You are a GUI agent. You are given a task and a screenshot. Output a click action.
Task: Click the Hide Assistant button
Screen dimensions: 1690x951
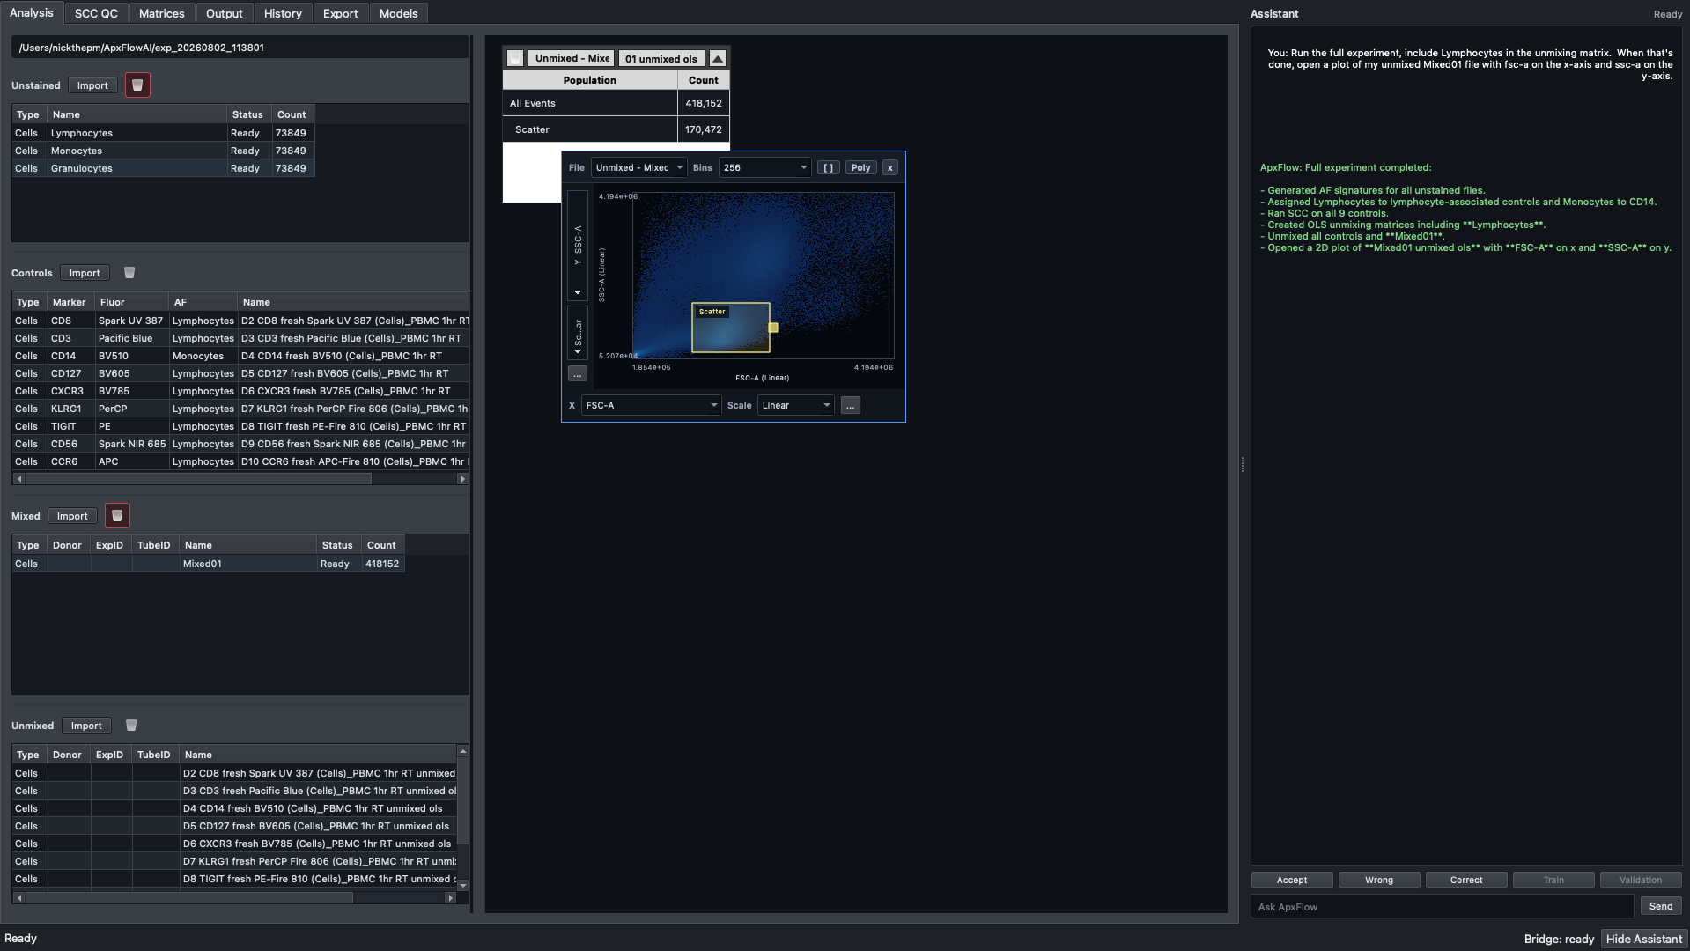1643,939
